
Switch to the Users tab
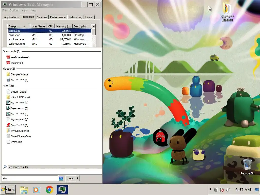(x=89, y=17)
